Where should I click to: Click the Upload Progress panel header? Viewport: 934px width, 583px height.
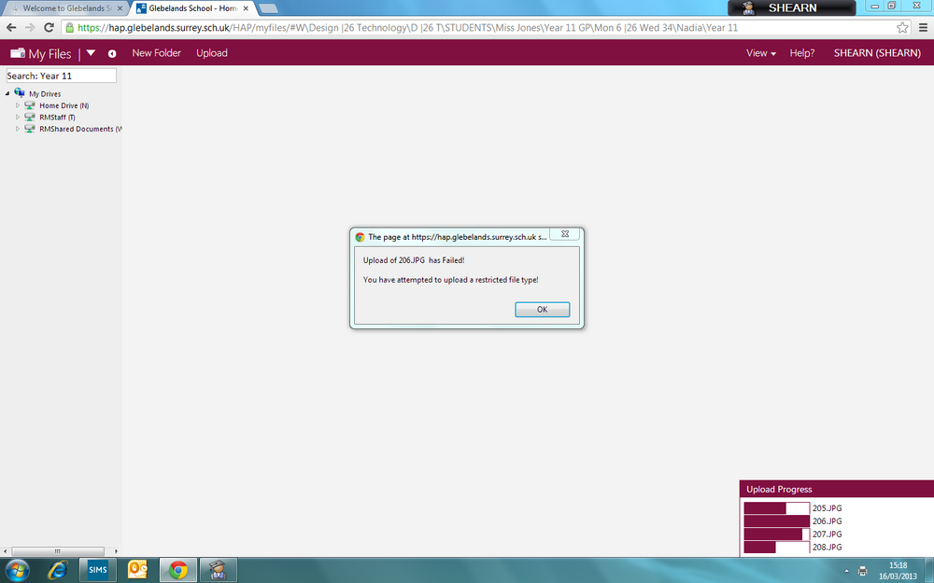[x=836, y=489]
